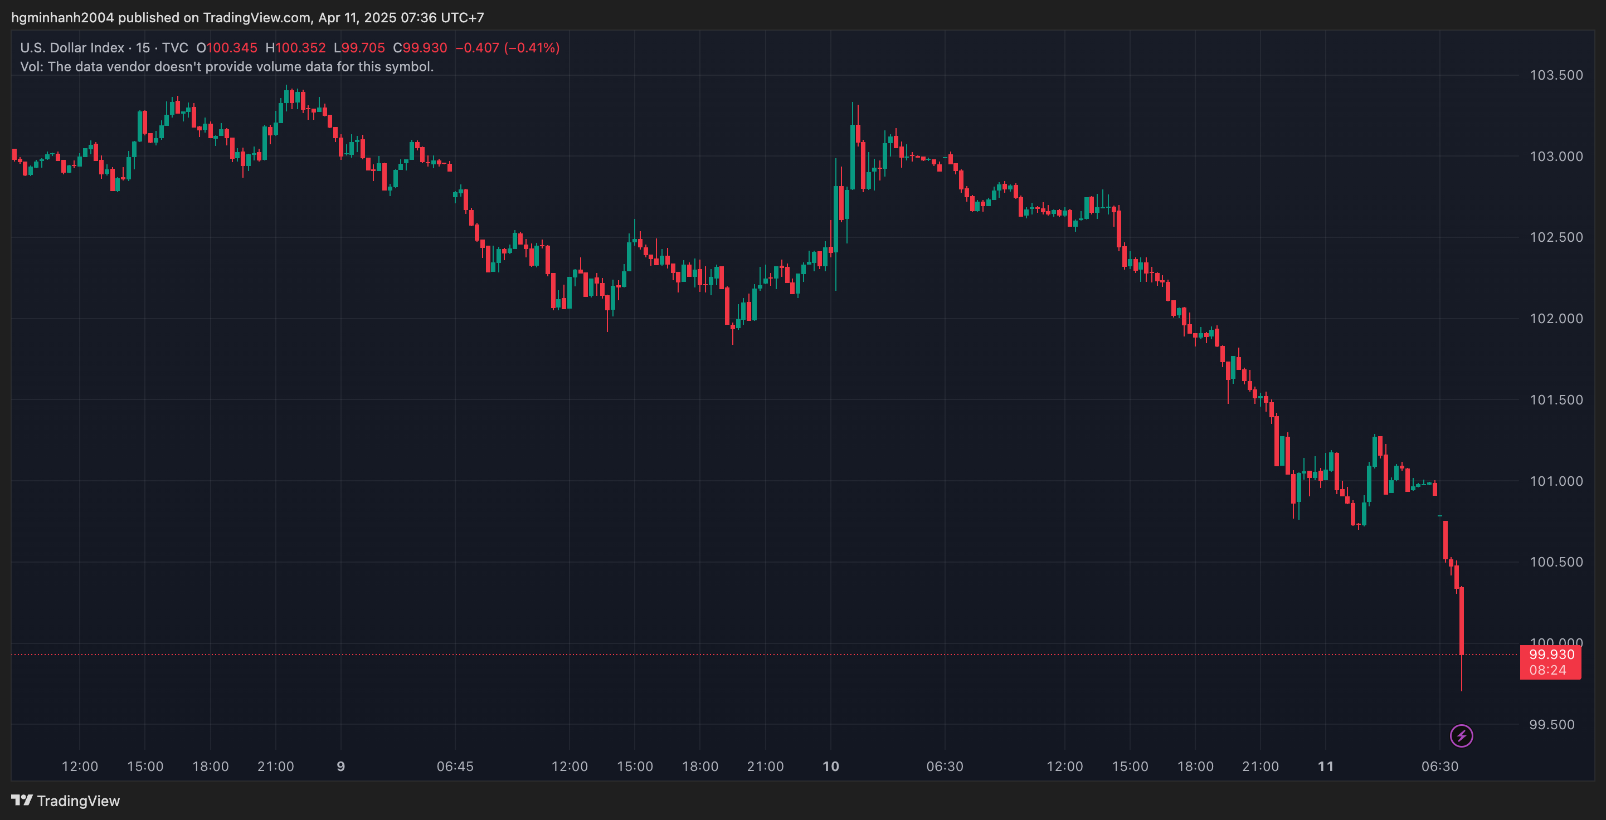Click the Close value C99.930

click(x=420, y=48)
